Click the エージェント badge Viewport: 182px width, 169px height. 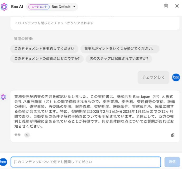[39, 7]
